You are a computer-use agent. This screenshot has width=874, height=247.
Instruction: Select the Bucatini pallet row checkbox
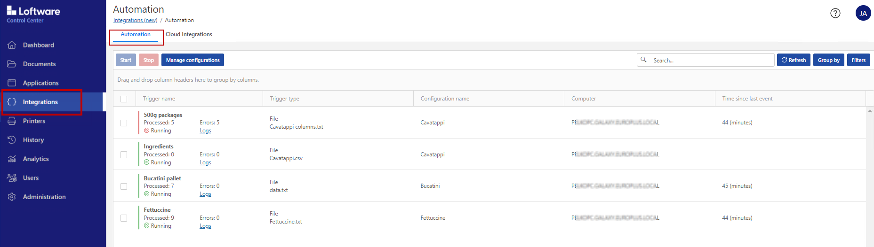click(124, 186)
